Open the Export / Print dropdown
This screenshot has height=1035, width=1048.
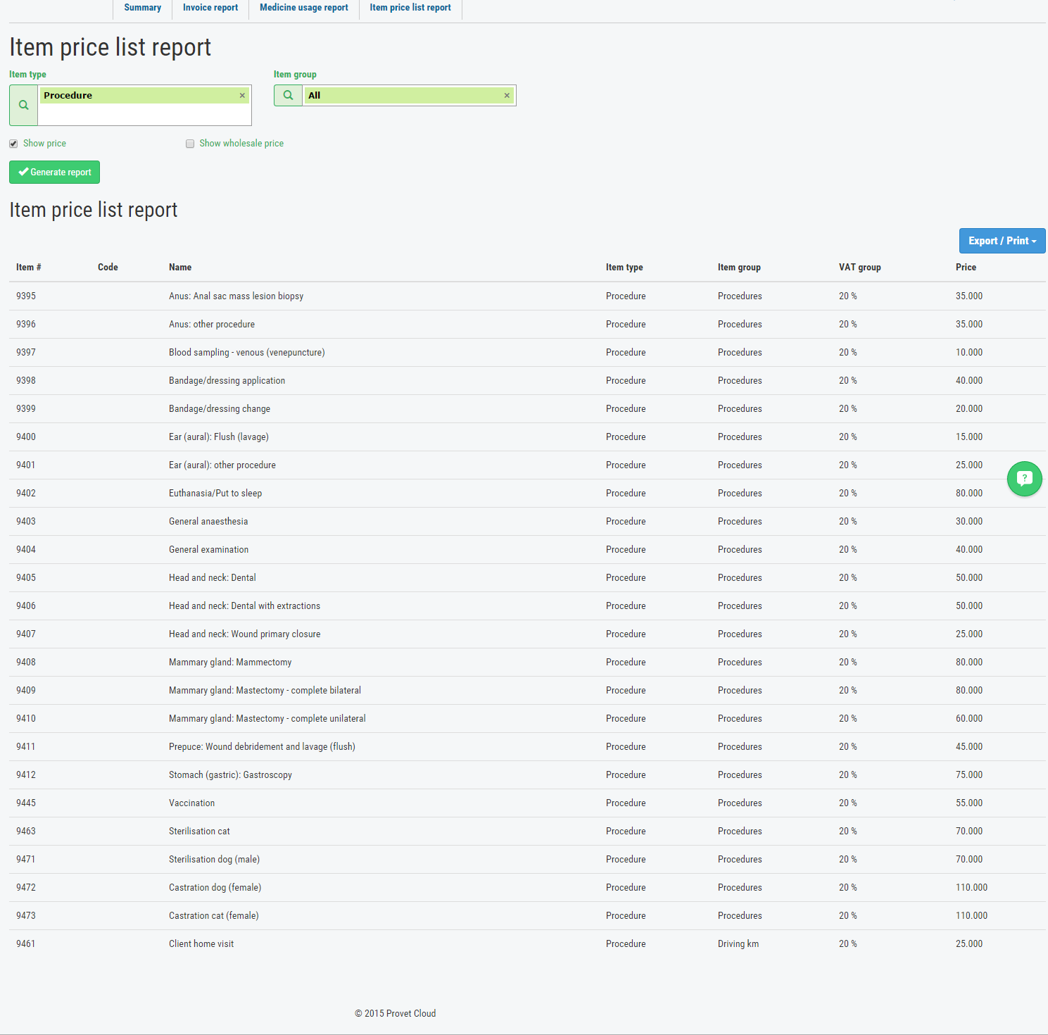[1002, 240]
